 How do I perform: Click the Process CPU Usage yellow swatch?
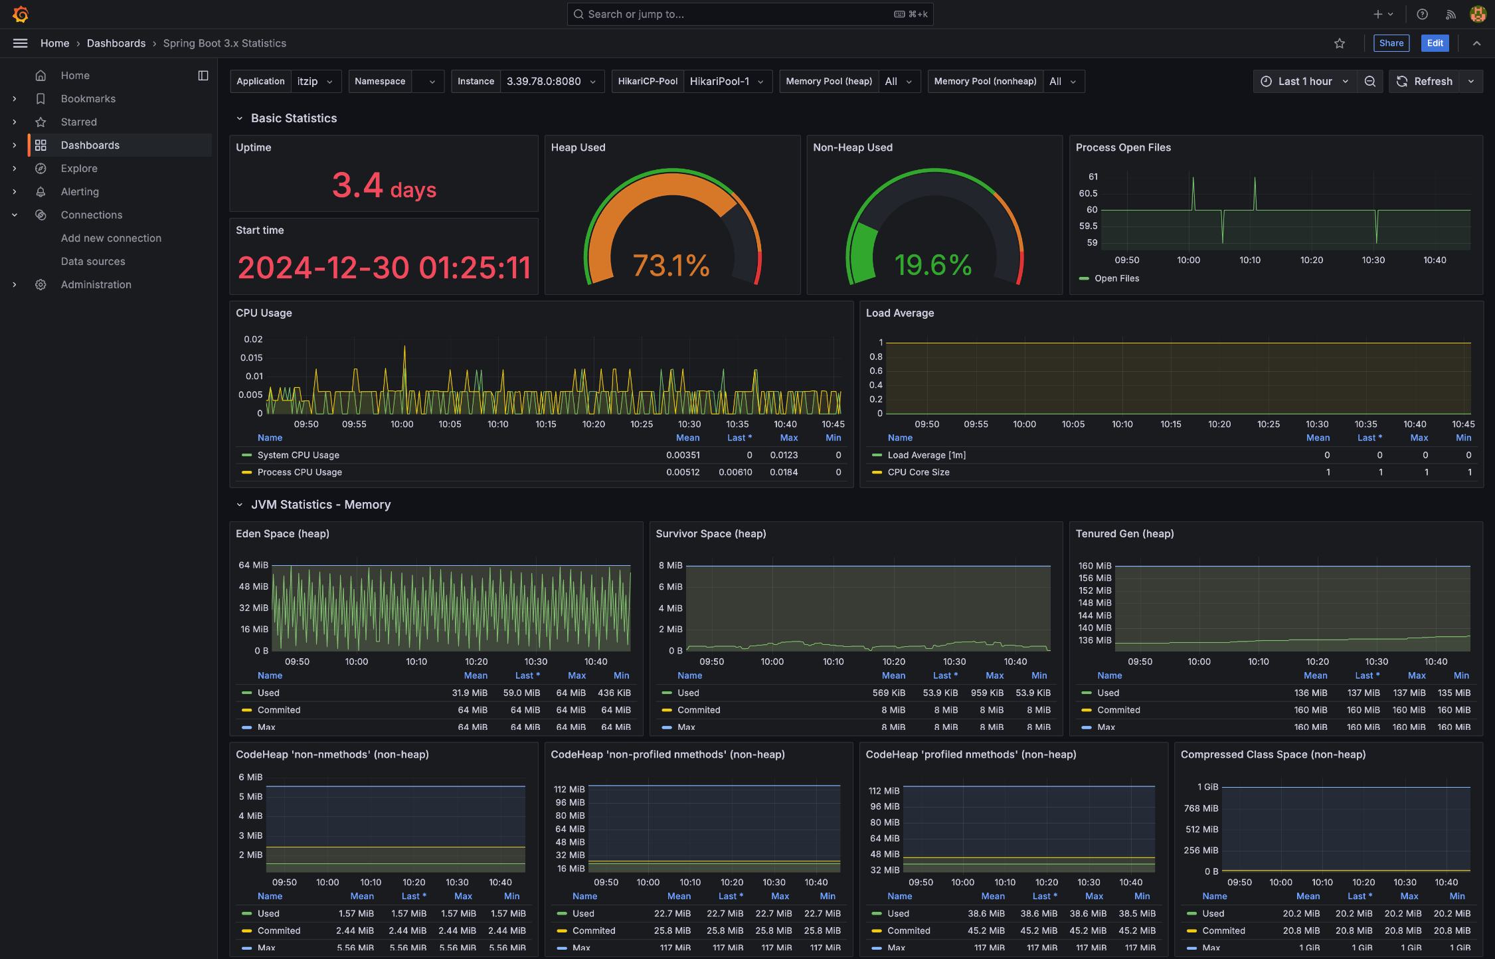pyautogui.click(x=247, y=472)
